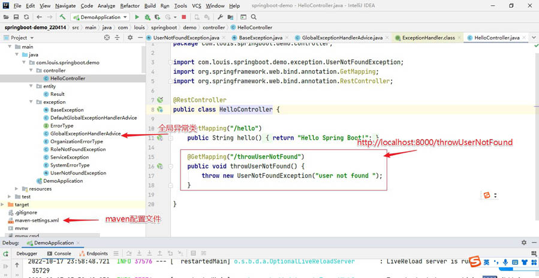Click the Build project hammer icon
The height and width of the screenshot is (278, 539).
point(62,17)
